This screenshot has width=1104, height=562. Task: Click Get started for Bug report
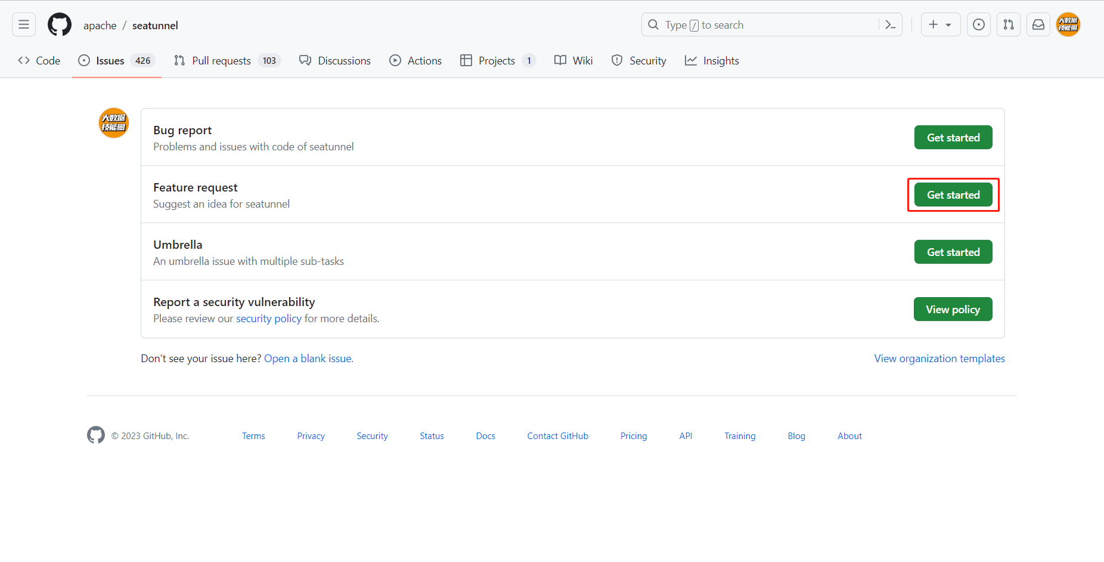(953, 137)
